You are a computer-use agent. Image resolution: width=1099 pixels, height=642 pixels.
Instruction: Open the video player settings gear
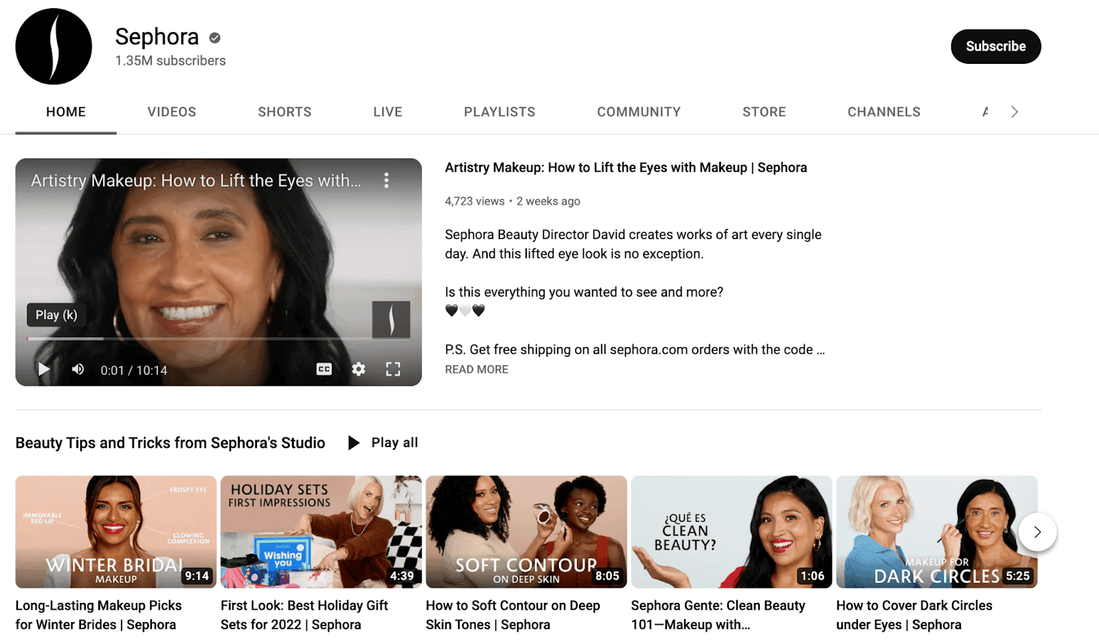[358, 369]
